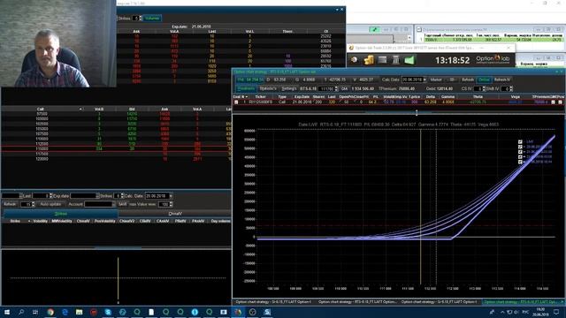Viewport: 566px width, 318px height.
Task: Click the Refresh button in lower-left panel
Action: click(10, 204)
